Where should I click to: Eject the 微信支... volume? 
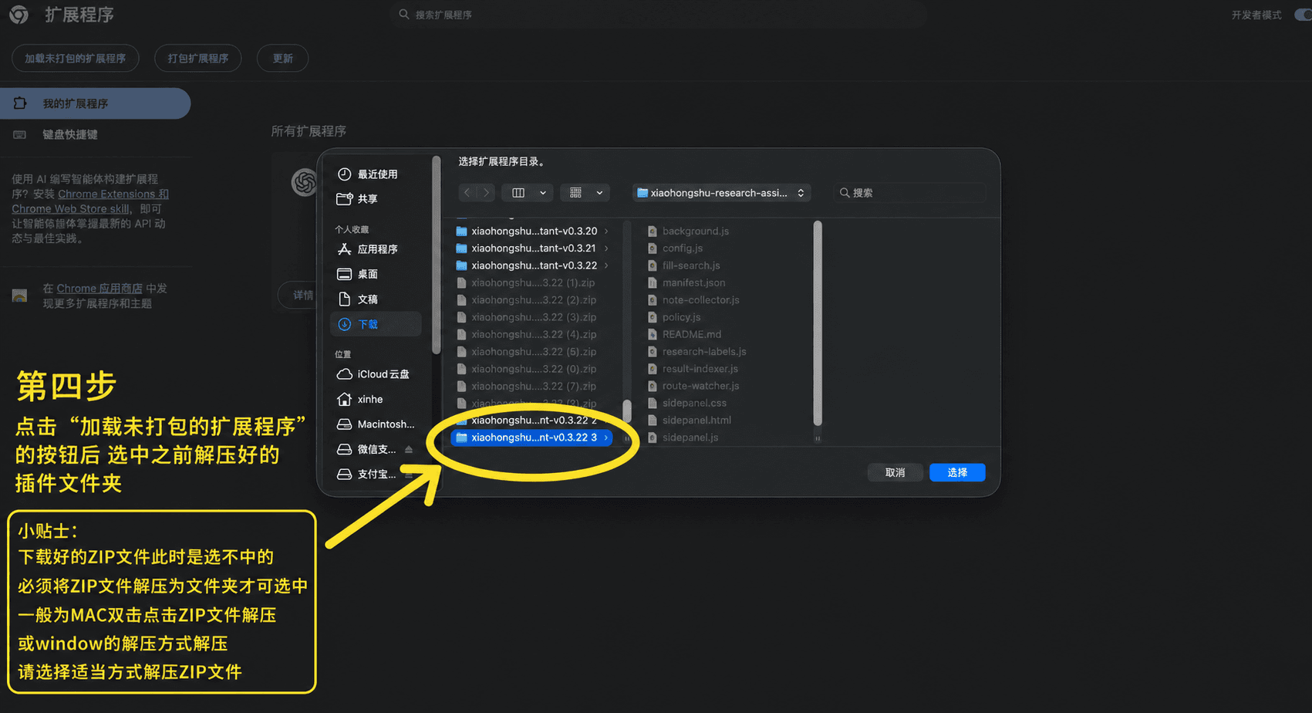409,449
